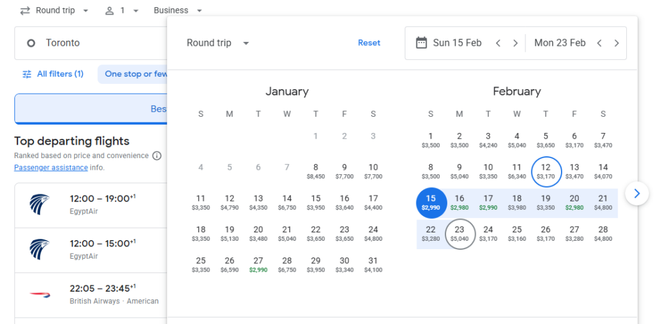Select the British Airways 22:05 – 23:45 flight
This screenshot has height=324, width=661.
tap(90, 296)
